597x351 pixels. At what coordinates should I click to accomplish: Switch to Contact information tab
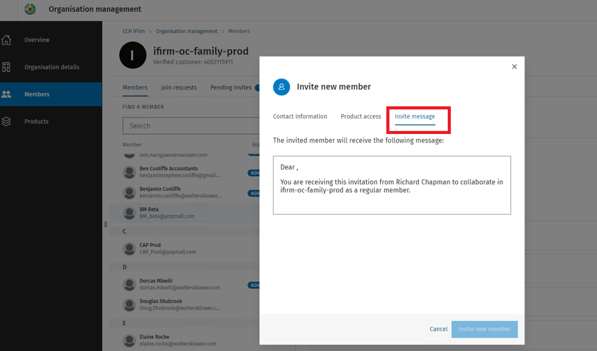[300, 117]
